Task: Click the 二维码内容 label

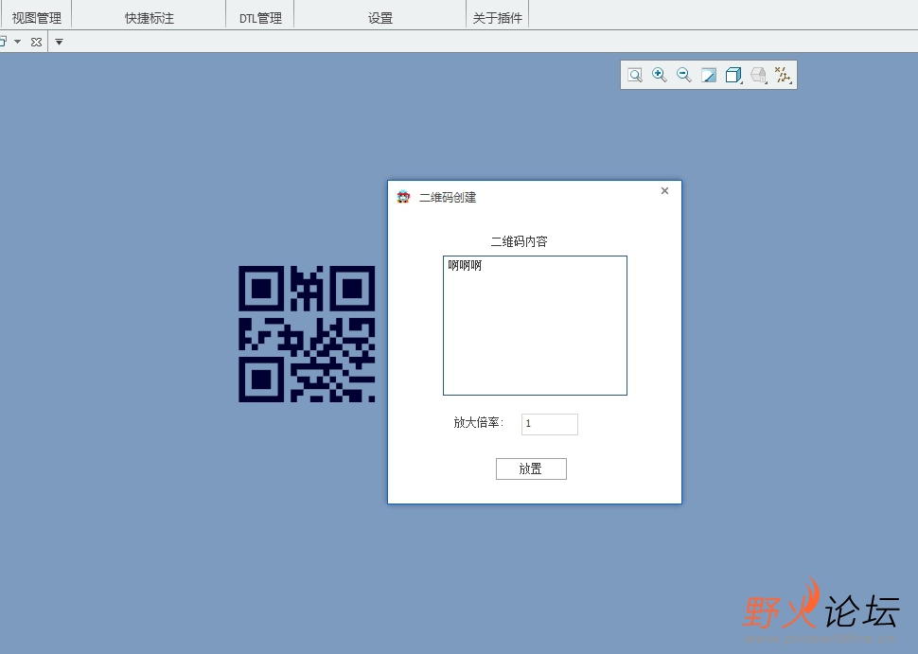Action: tap(519, 241)
